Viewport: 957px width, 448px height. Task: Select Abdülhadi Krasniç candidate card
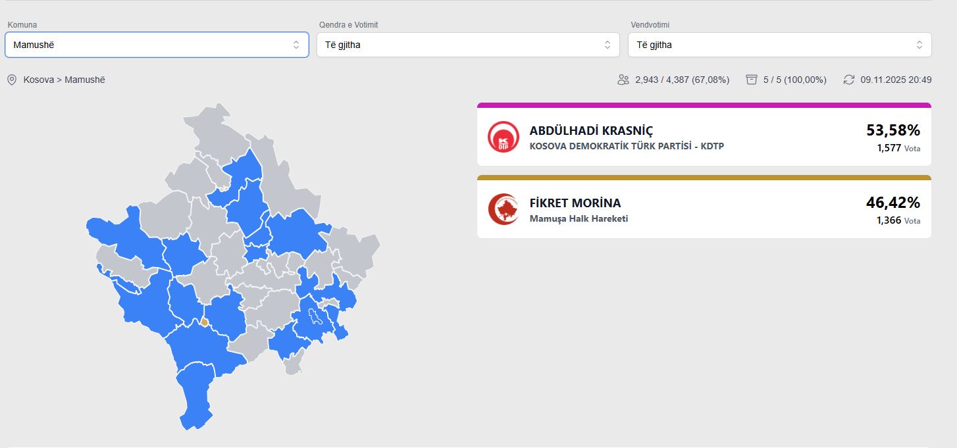(704, 137)
